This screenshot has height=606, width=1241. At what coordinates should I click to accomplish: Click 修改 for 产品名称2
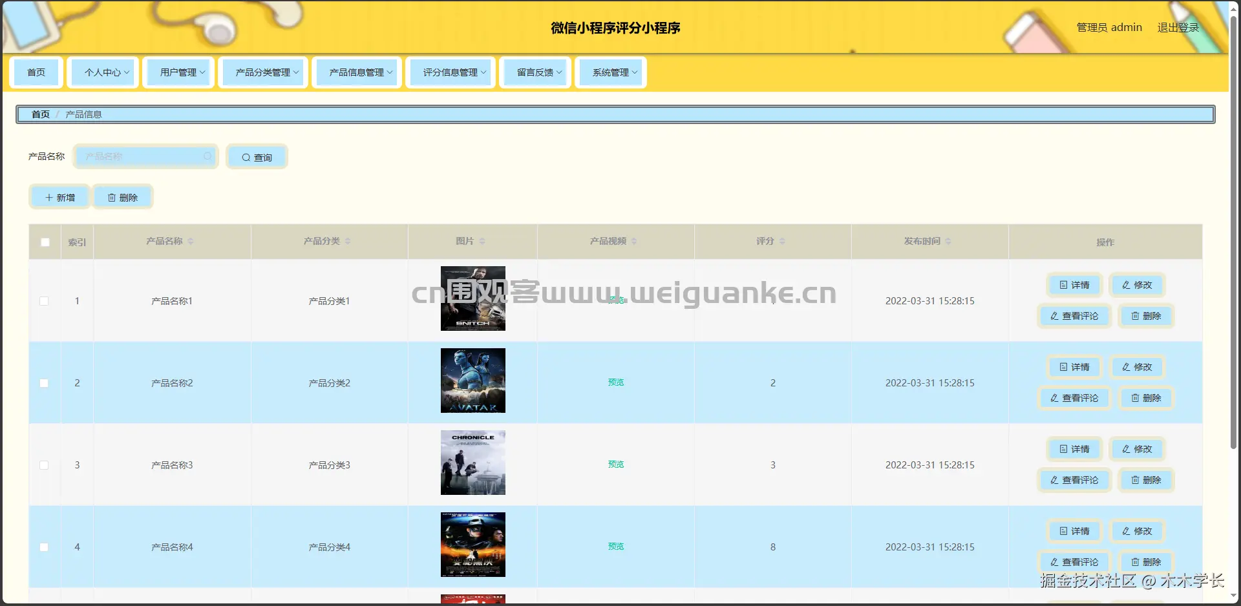click(x=1137, y=367)
